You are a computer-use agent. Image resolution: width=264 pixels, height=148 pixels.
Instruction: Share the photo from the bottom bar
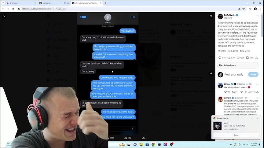coord(143,138)
